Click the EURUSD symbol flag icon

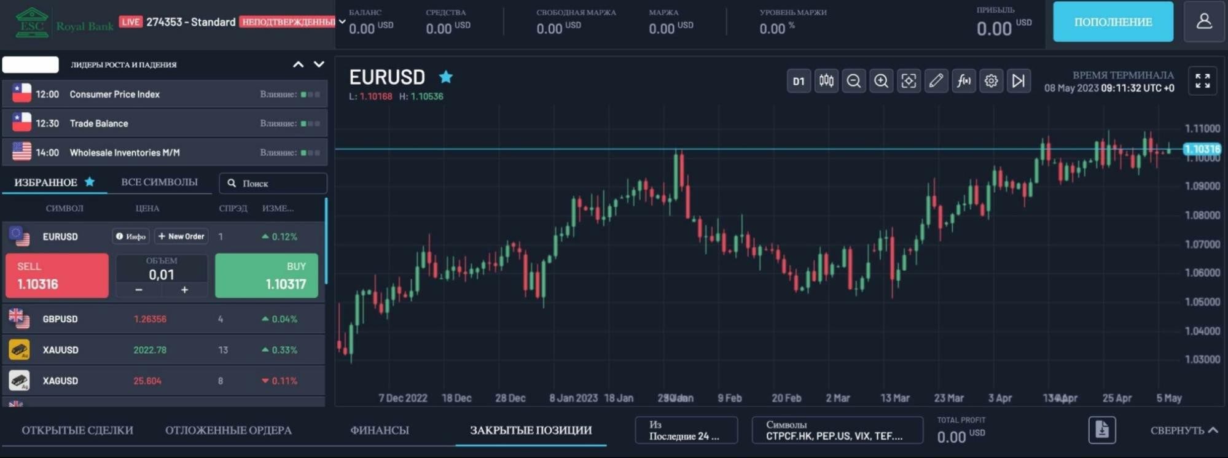(x=19, y=236)
